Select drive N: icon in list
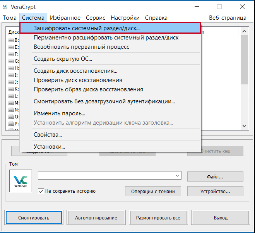Image resolution: width=255 pixels, height=233 pixels. point(11,110)
